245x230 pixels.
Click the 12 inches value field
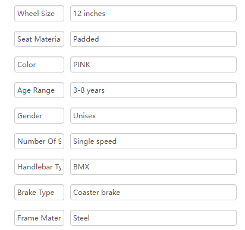(x=153, y=14)
